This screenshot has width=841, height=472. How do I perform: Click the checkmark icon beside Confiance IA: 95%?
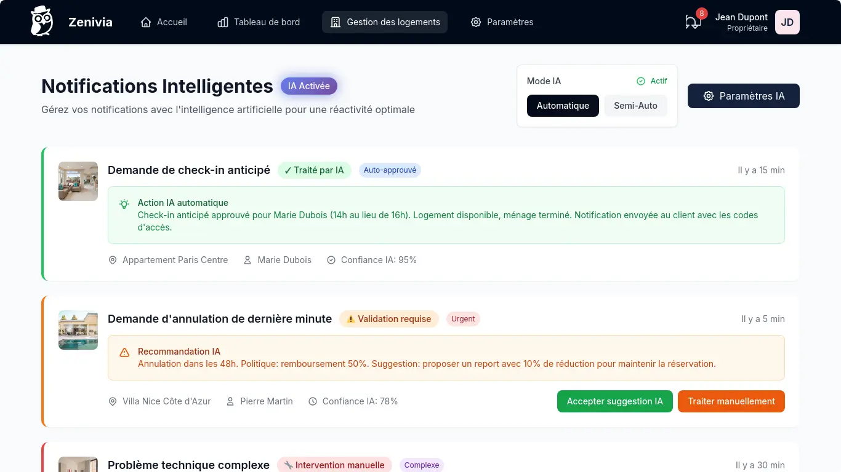click(x=331, y=260)
